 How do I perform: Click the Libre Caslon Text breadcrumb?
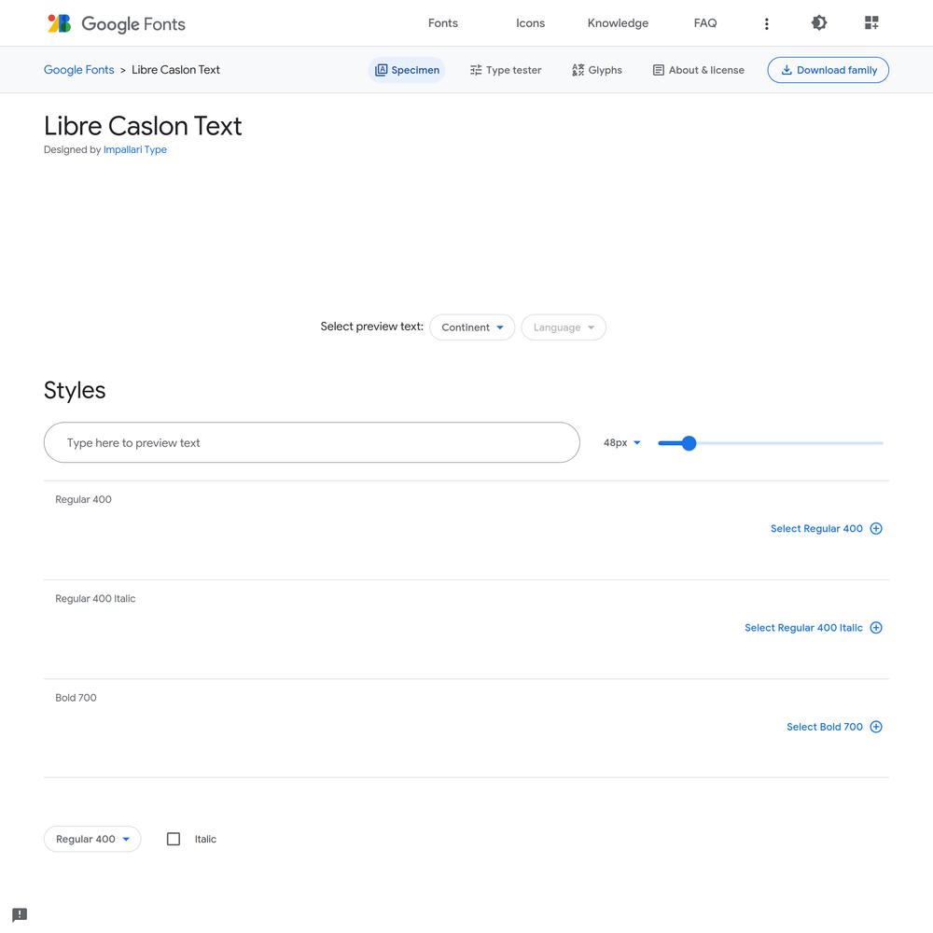pyautogui.click(x=175, y=70)
